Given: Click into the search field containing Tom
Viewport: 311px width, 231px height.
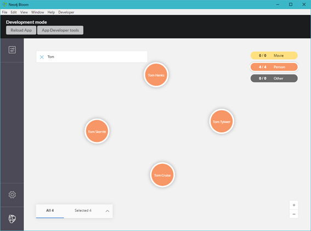Looking at the screenshot, I should 92,57.
